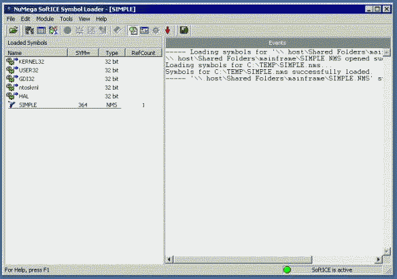Screen dimensions: 397x279
Task: Click the 'For Help, press F1' status text
Action: [27, 270]
